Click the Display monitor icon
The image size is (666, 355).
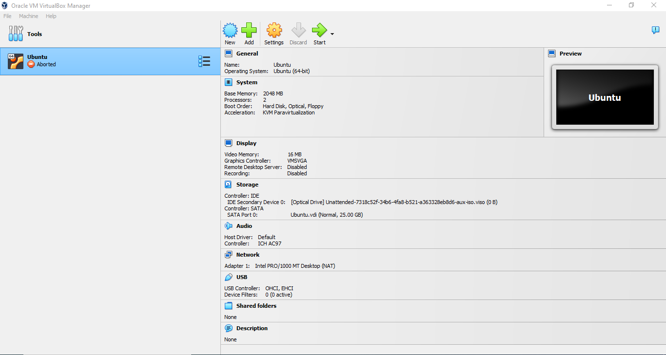228,143
